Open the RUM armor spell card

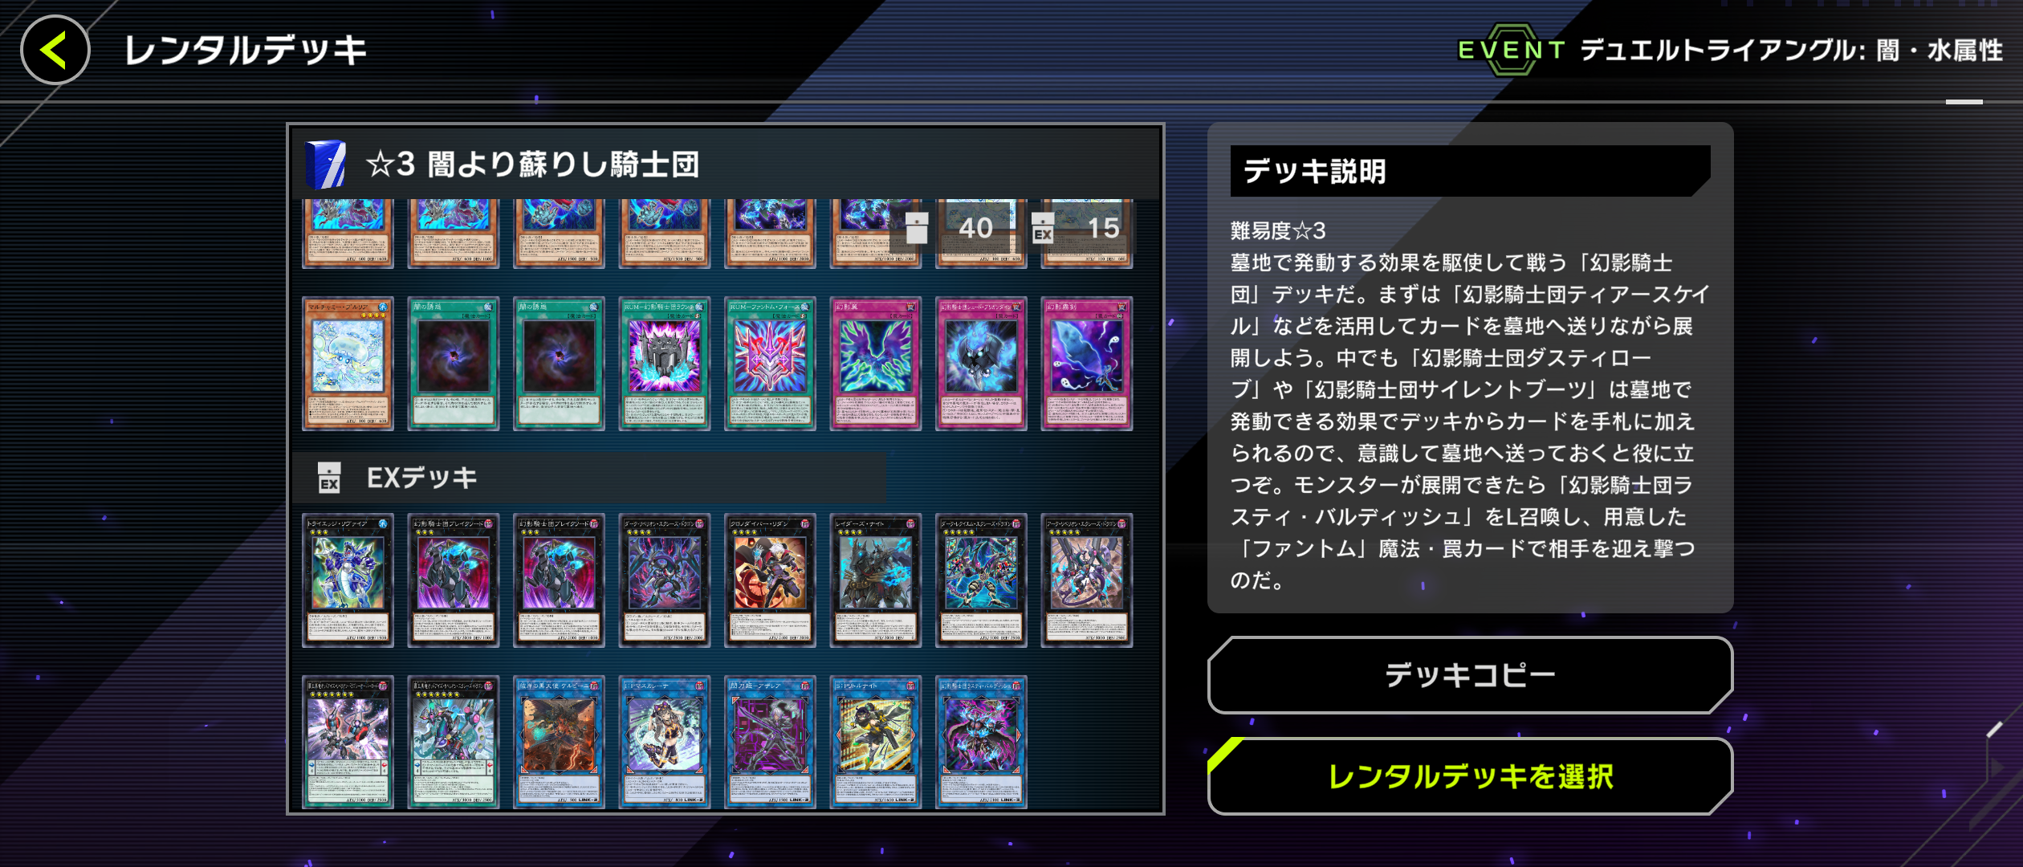coord(665,364)
